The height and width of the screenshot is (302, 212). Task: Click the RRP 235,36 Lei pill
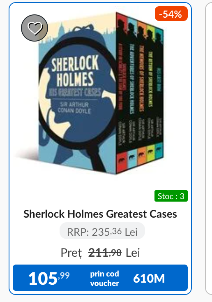pyautogui.click(x=102, y=231)
